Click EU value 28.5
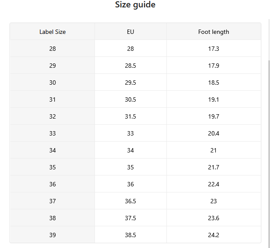This screenshot has height=248, width=270. [x=130, y=66]
